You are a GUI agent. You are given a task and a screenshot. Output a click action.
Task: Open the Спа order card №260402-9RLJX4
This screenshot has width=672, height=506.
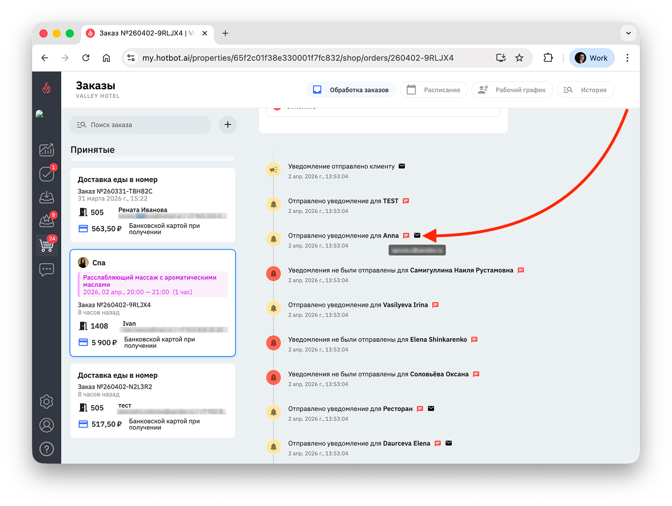coord(153,303)
